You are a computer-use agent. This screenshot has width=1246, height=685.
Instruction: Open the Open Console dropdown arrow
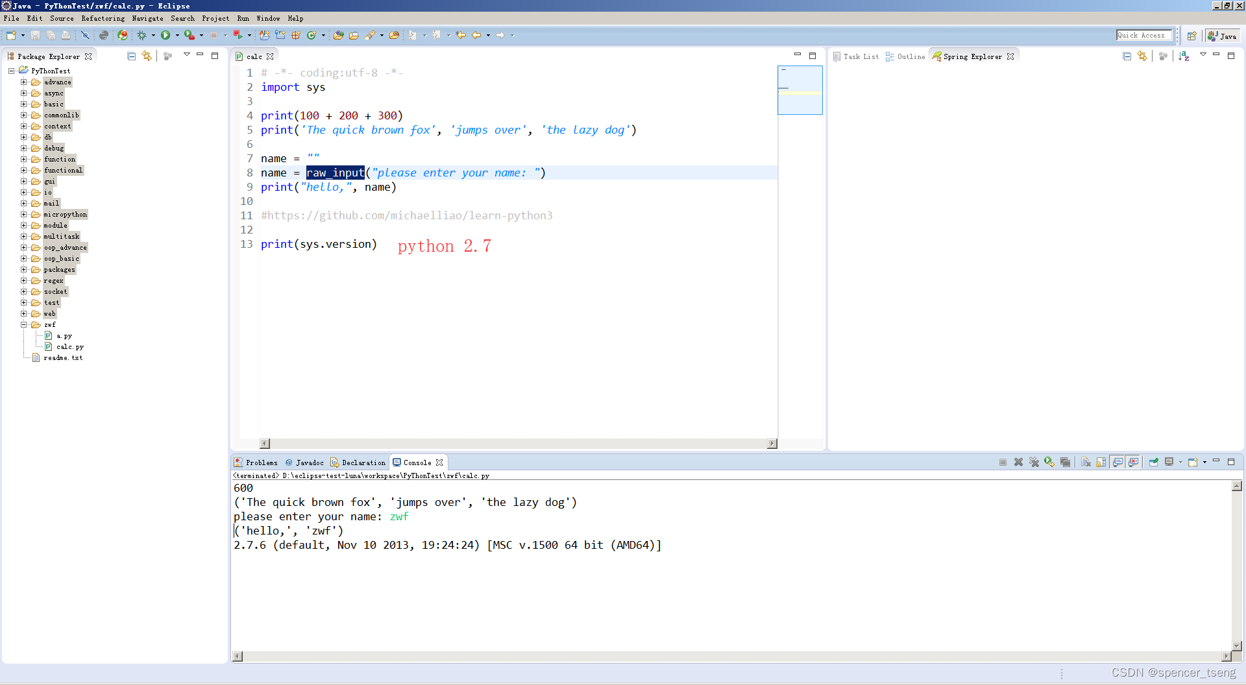(1204, 462)
